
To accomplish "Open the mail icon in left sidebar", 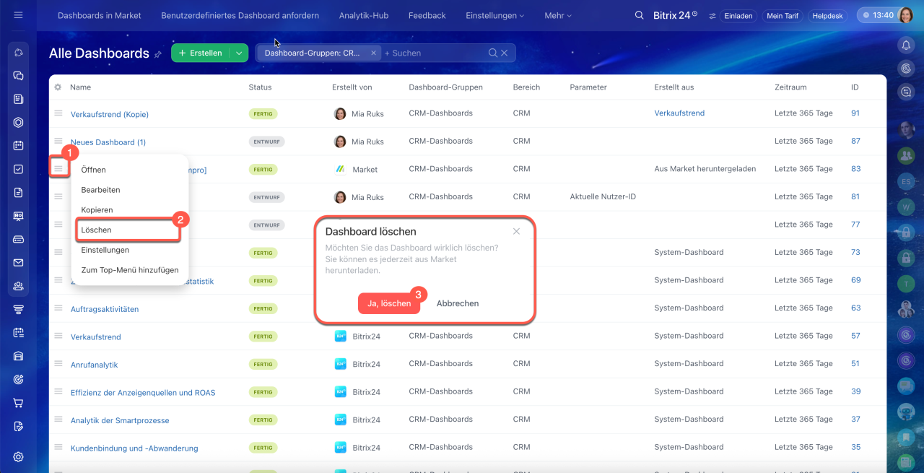I will click(x=19, y=263).
